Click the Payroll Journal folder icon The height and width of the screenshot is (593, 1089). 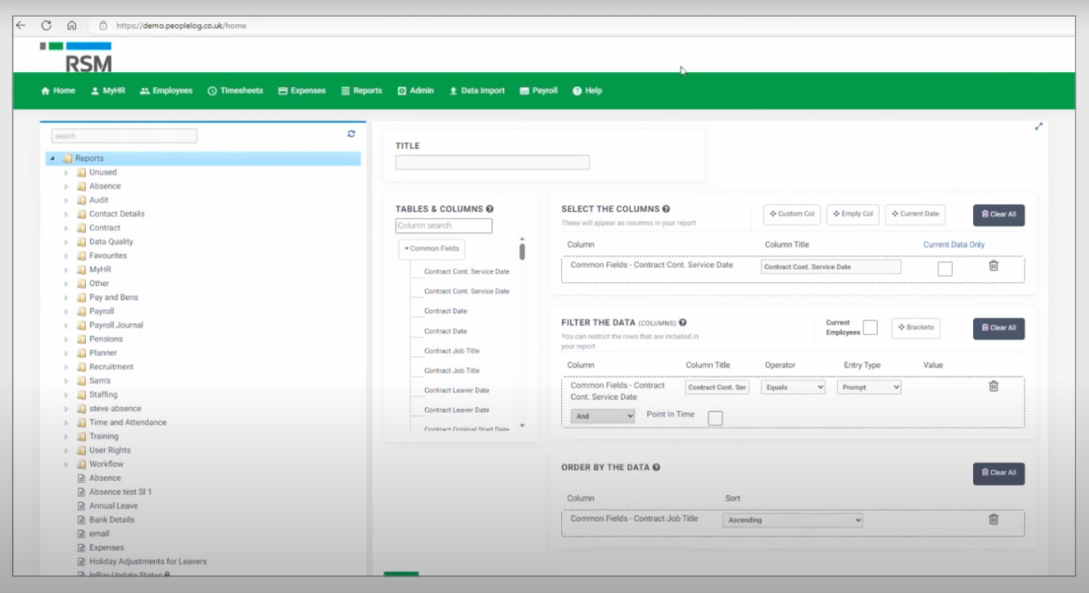(x=81, y=326)
